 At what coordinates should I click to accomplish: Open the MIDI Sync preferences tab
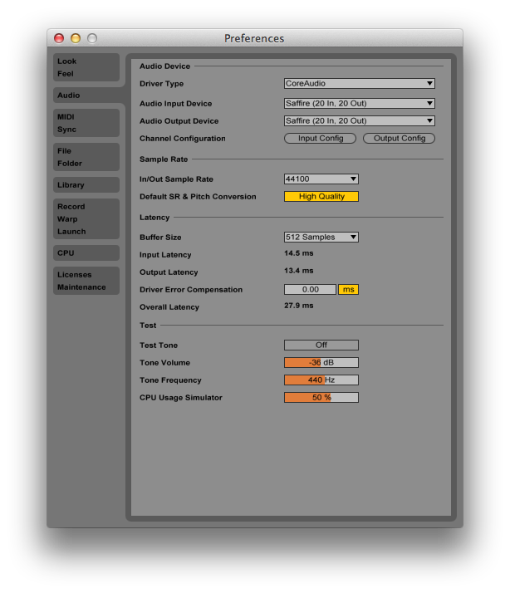tap(86, 123)
